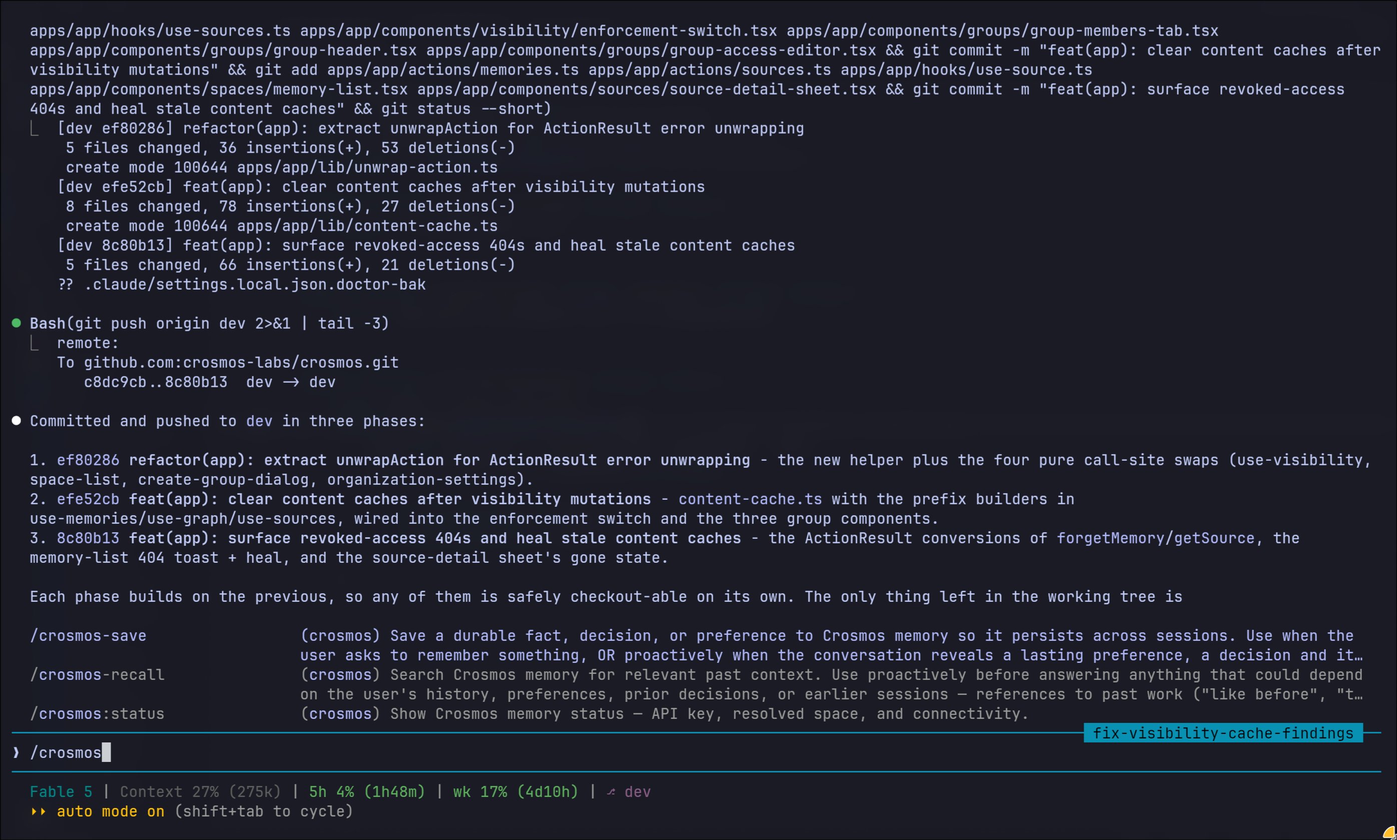Click 'Context 27% (275k)' status entry

[200, 792]
